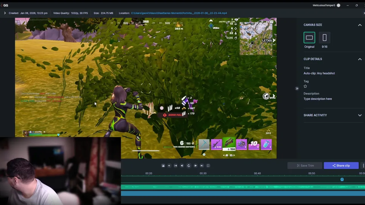Click the headshot skull event marker on timeline
This screenshot has width=365, height=205.
[342, 179]
